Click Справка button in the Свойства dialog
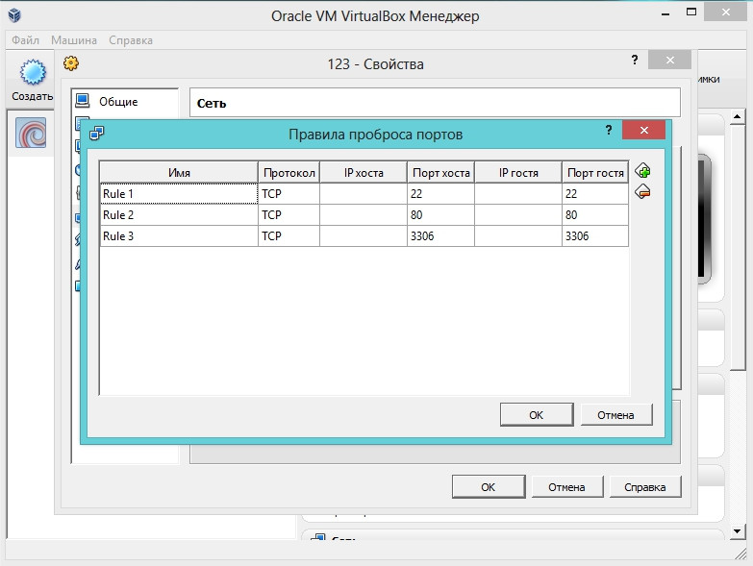The width and height of the screenshot is (753, 566). pyautogui.click(x=645, y=487)
